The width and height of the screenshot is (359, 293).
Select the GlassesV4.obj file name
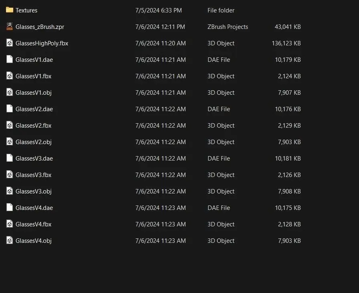click(x=34, y=240)
